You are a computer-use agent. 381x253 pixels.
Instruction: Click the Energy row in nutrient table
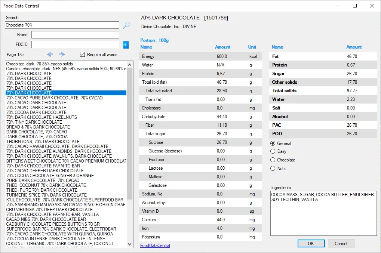pyautogui.click(x=200, y=56)
